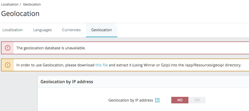Select the NO option for IP geolocation
The height and width of the screenshot is (111, 249).
(x=180, y=100)
